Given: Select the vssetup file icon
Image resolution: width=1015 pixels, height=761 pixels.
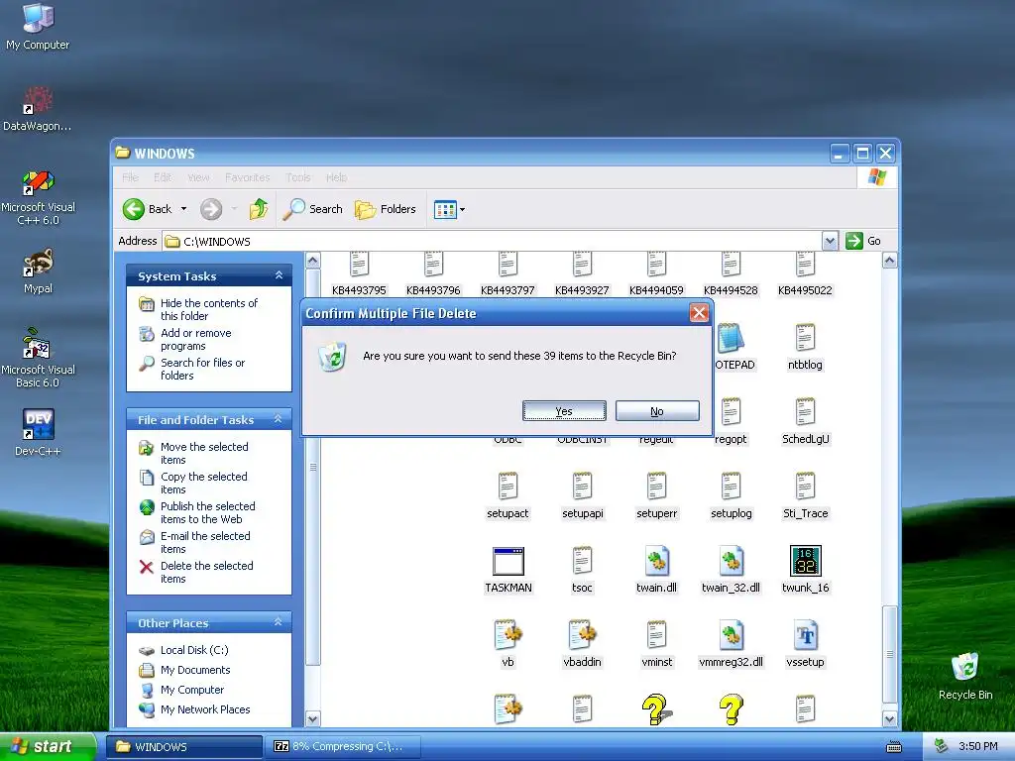Looking at the screenshot, I should [x=805, y=635].
